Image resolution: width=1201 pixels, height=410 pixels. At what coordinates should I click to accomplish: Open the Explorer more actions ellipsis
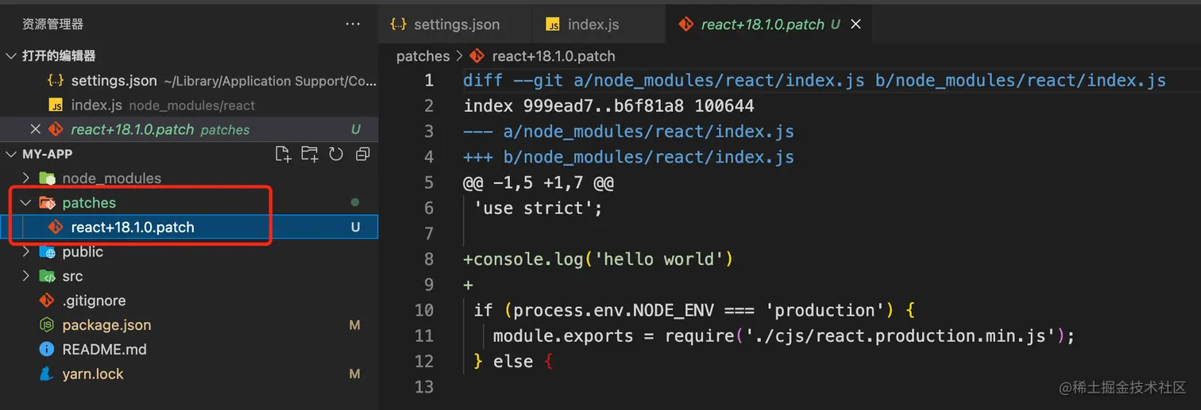(353, 25)
